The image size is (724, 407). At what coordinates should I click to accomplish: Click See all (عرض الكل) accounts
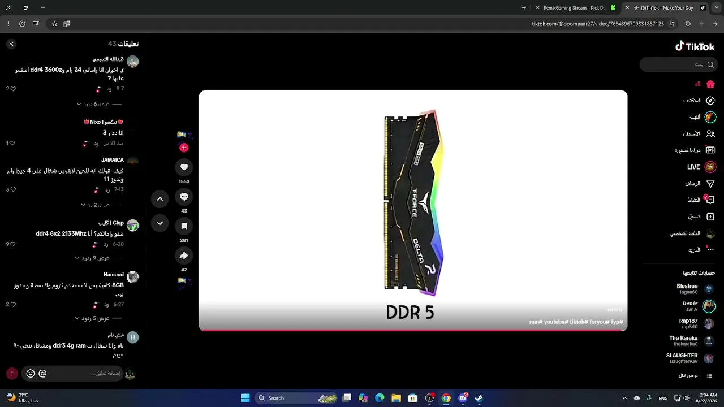[x=695, y=376]
